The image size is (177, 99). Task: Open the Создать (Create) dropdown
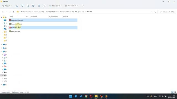[7, 6]
